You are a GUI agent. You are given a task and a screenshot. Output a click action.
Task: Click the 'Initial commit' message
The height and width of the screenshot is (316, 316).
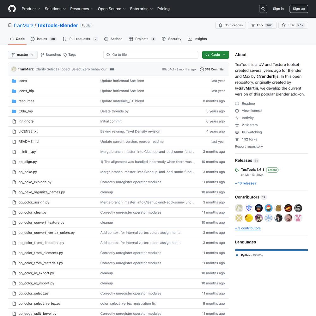[x=111, y=121]
